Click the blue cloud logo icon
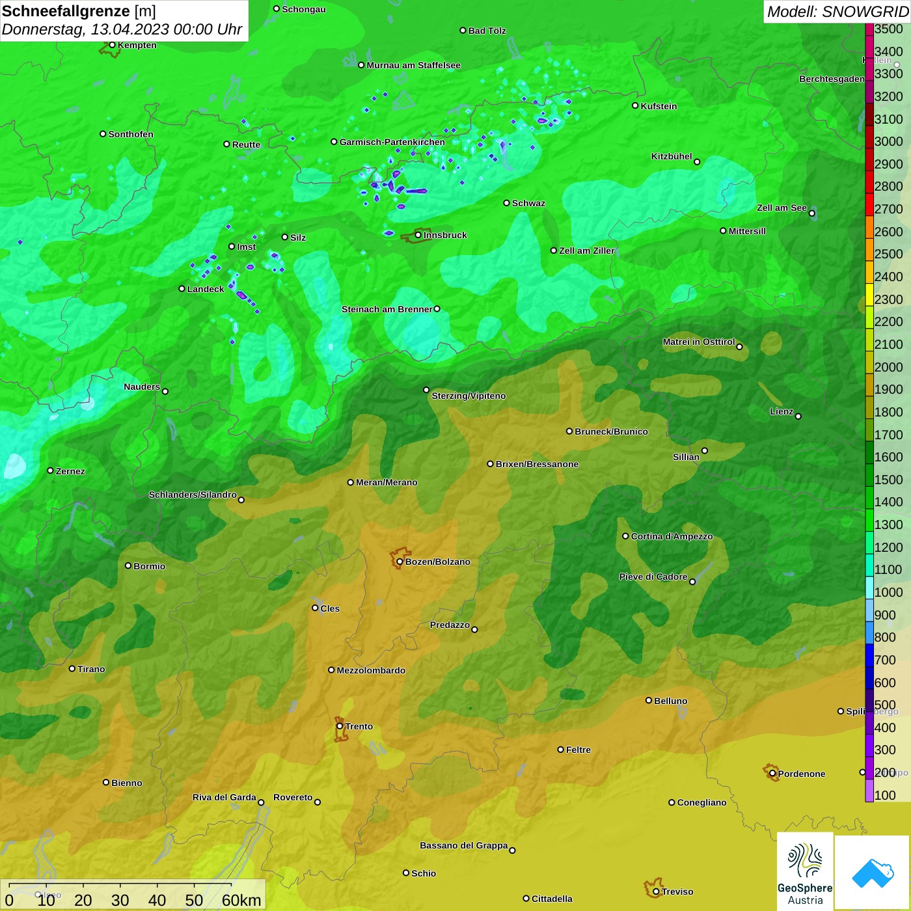 pyautogui.click(x=873, y=873)
